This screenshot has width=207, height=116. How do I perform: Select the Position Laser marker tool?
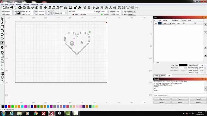point(2,48)
